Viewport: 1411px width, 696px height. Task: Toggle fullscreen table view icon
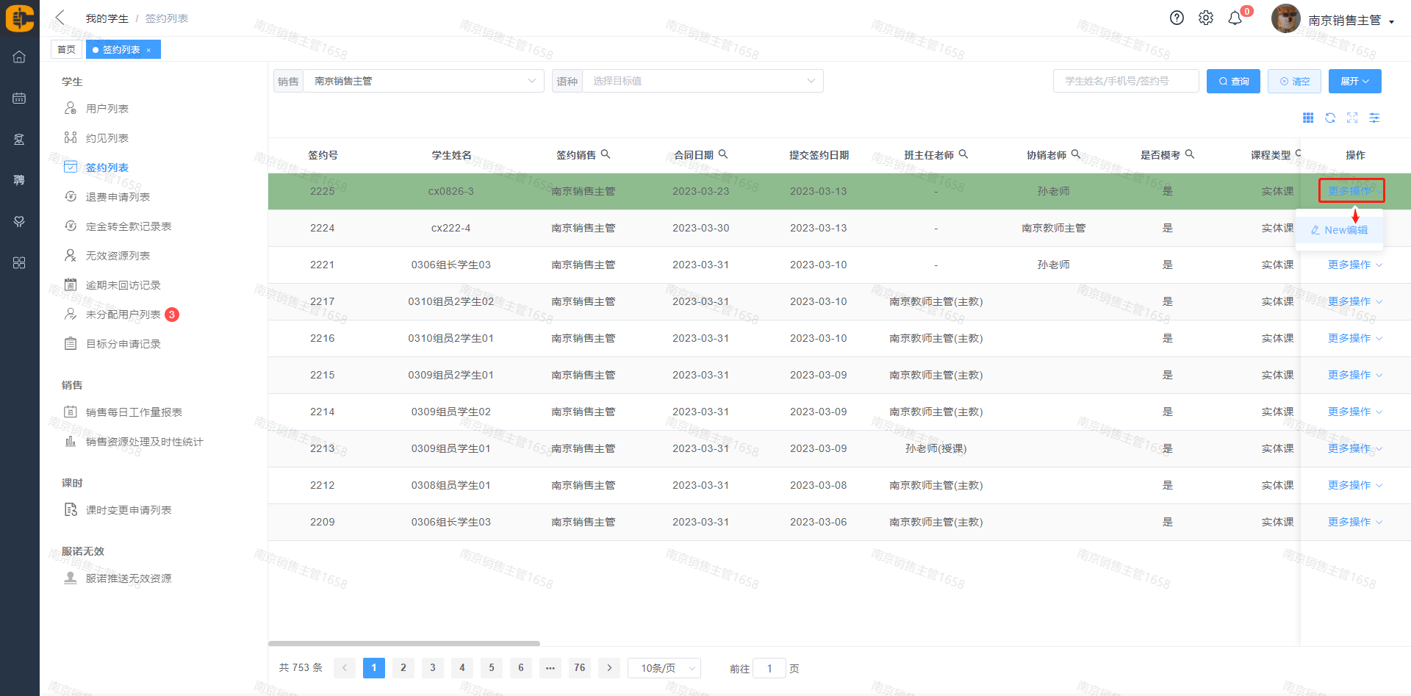tap(1352, 118)
